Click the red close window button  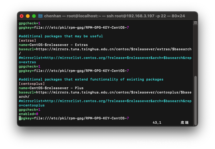(x=22, y=16)
